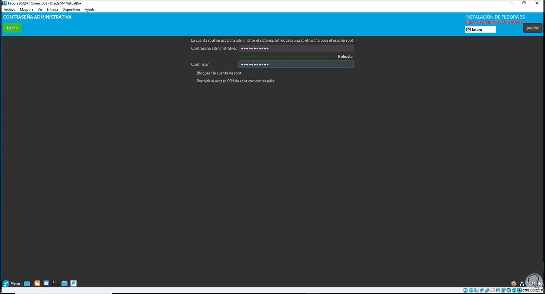The image size is (545, 294).
Task: Click the Robusta password strength label
Action: [x=345, y=57]
